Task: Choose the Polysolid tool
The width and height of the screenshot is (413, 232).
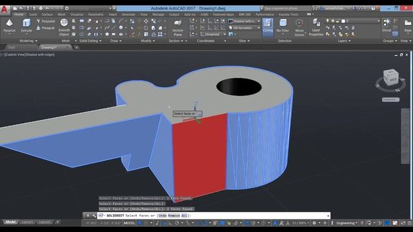Action: [x=46, y=21]
